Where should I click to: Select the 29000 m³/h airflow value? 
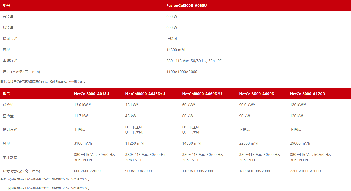click(300, 143)
